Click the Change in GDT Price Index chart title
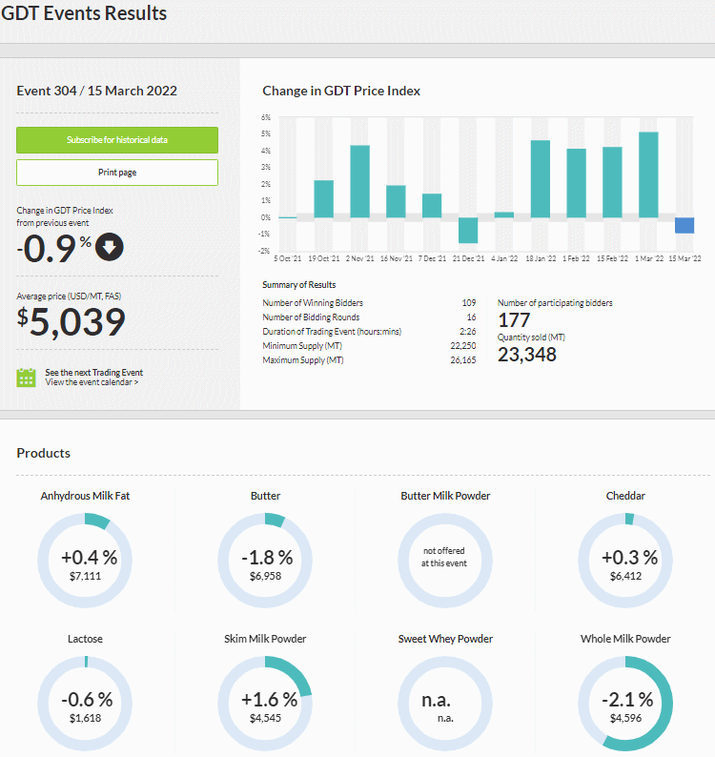Viewport: 715px width, 757px height. click(x=341, y=91)
